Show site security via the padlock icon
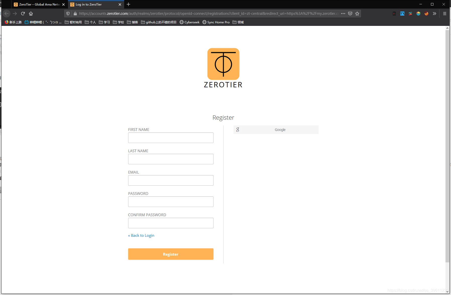 pos(75,14)
